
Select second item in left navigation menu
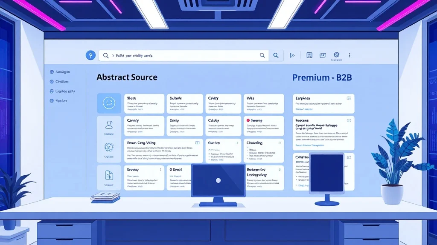tap(59, 82)
